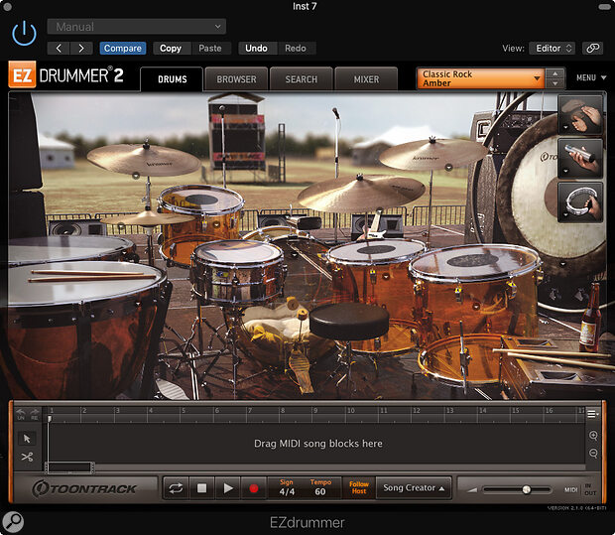Open the song track menu icon
615x535 pixels.
tap(592, 414)
